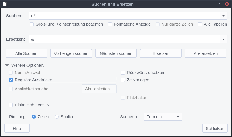
Task: Enable Groß- und Kleinschreibung beachten
Action: pyautogui.click(x=32, y=24)
